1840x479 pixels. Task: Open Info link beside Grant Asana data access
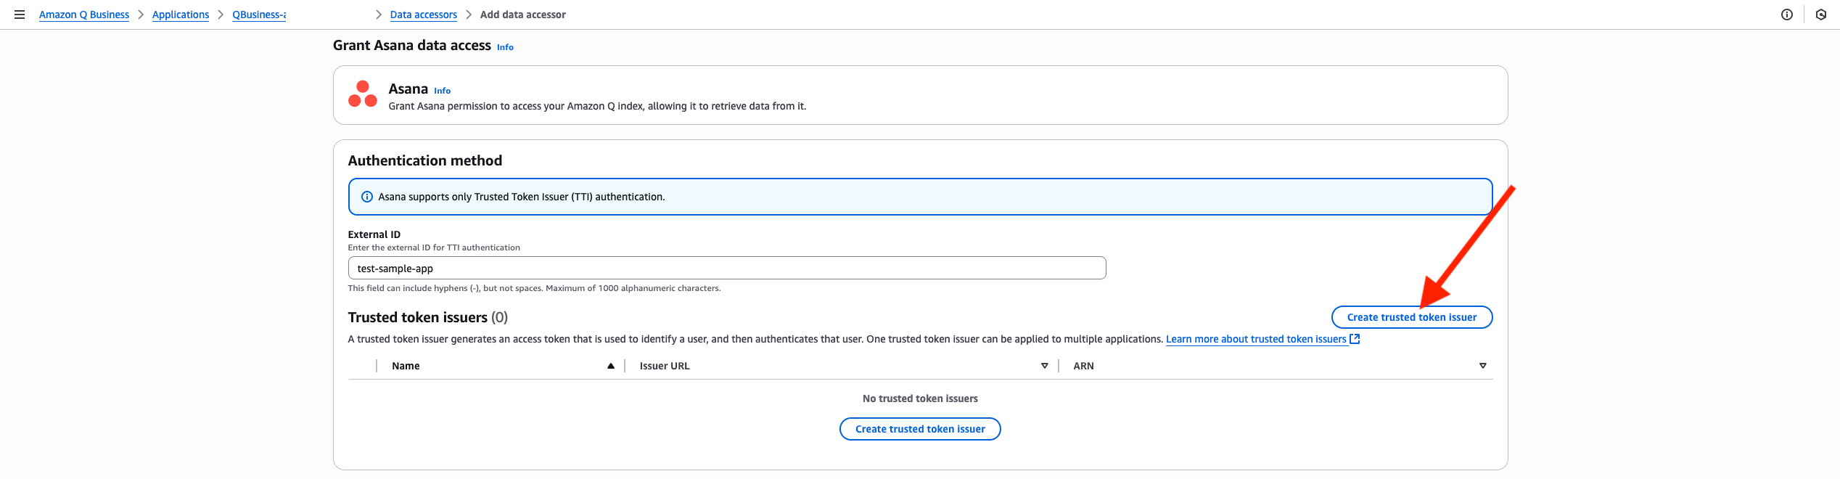(505, 47)
